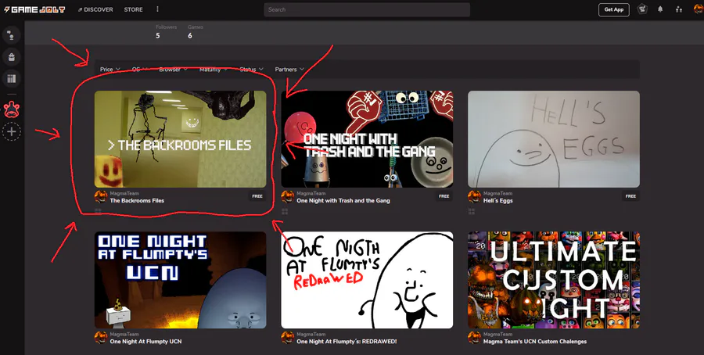Expand the Browser filter dropdown

tap(174, 69)
